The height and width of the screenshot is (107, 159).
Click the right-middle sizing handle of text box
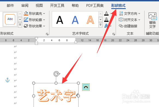tap(79, 96)
